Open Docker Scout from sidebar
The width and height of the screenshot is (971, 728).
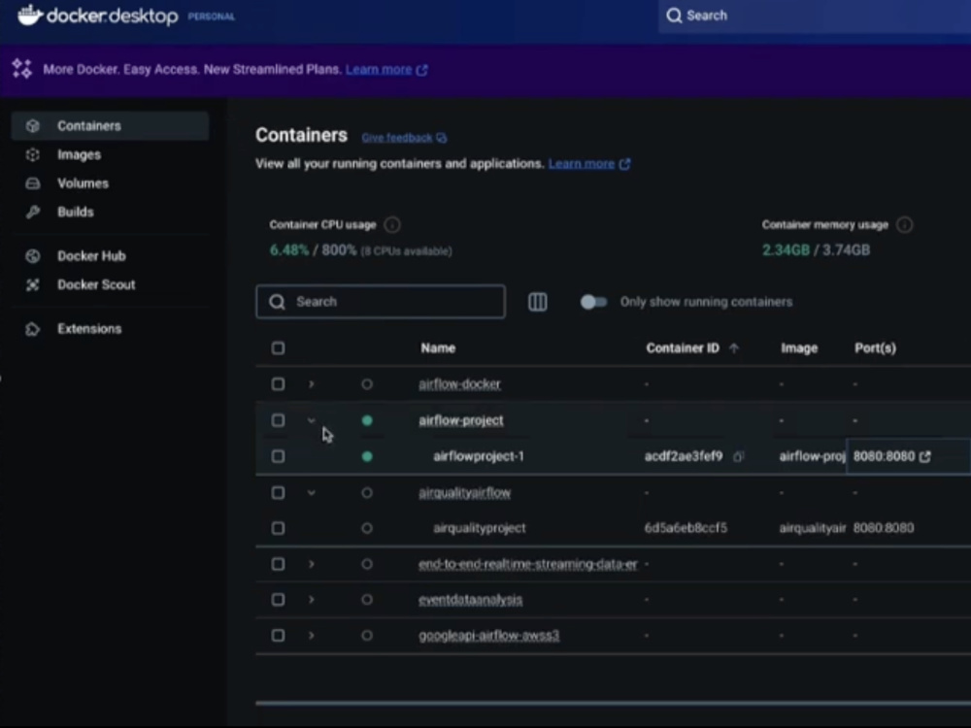coord(111,284)
